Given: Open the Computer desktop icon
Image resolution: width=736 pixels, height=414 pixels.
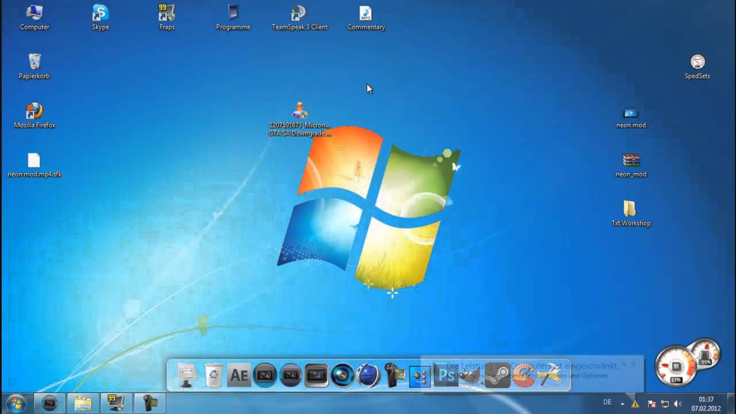Looking at the screenshot, I should [34, 17].
